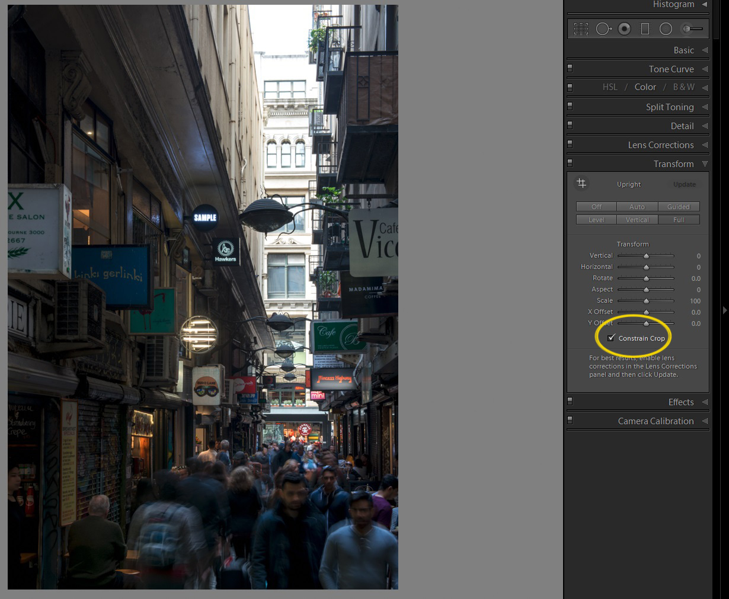729x599 pixels.
Task: Select the Crop Overlay tool
Action: [x=581, y=28]
